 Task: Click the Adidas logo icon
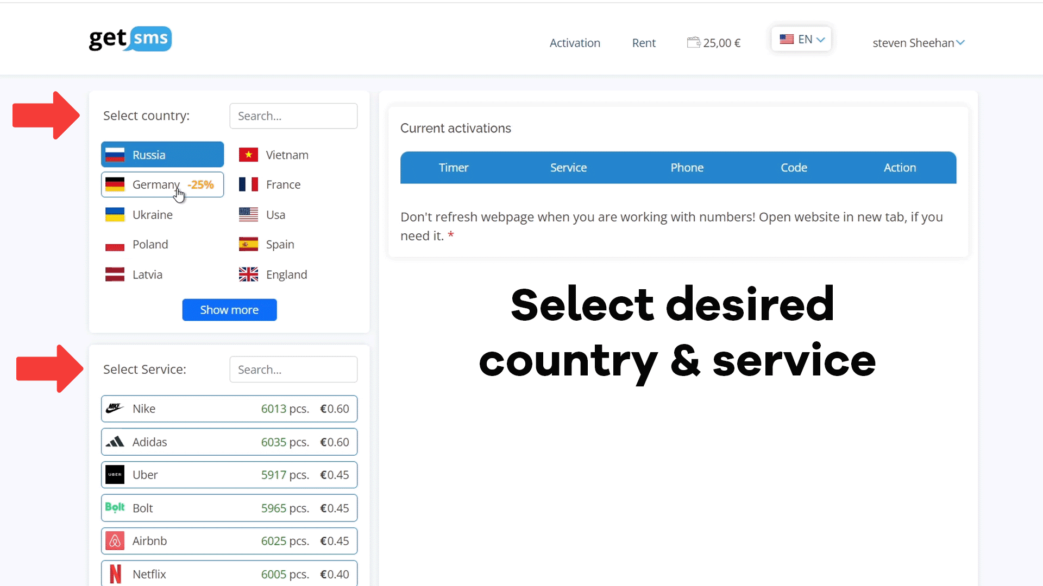pos(115,442)
